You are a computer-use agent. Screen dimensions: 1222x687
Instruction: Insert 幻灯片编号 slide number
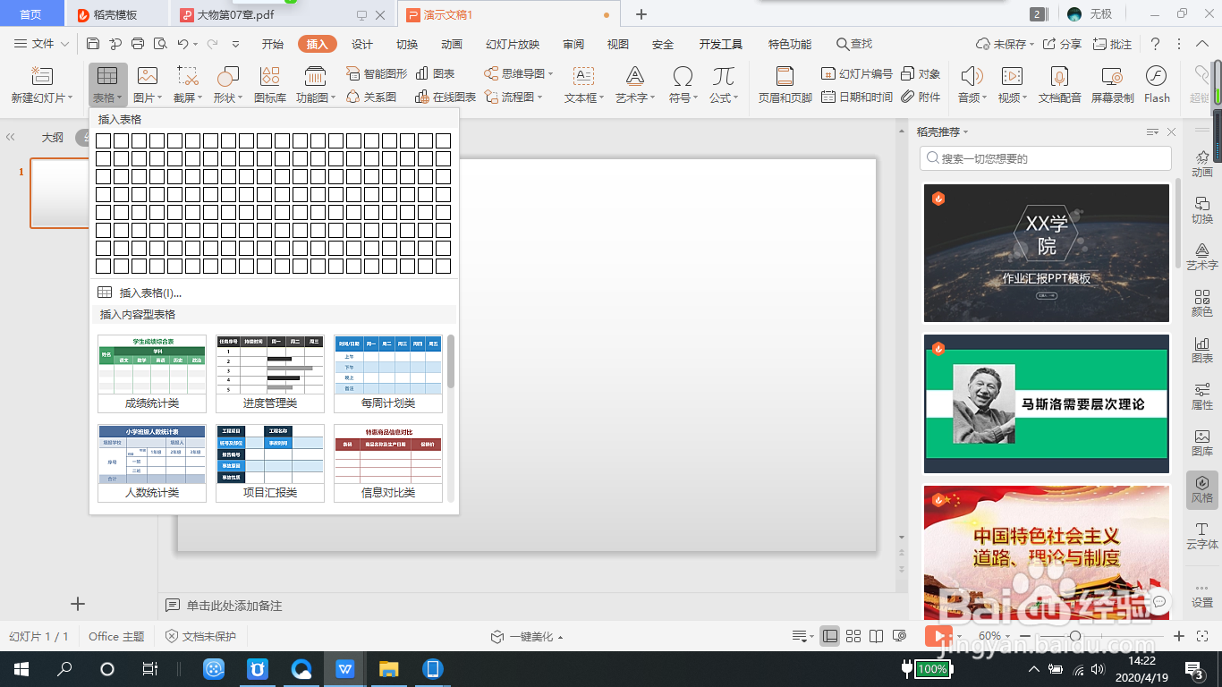pyautogui.click(x=857, y=74)
